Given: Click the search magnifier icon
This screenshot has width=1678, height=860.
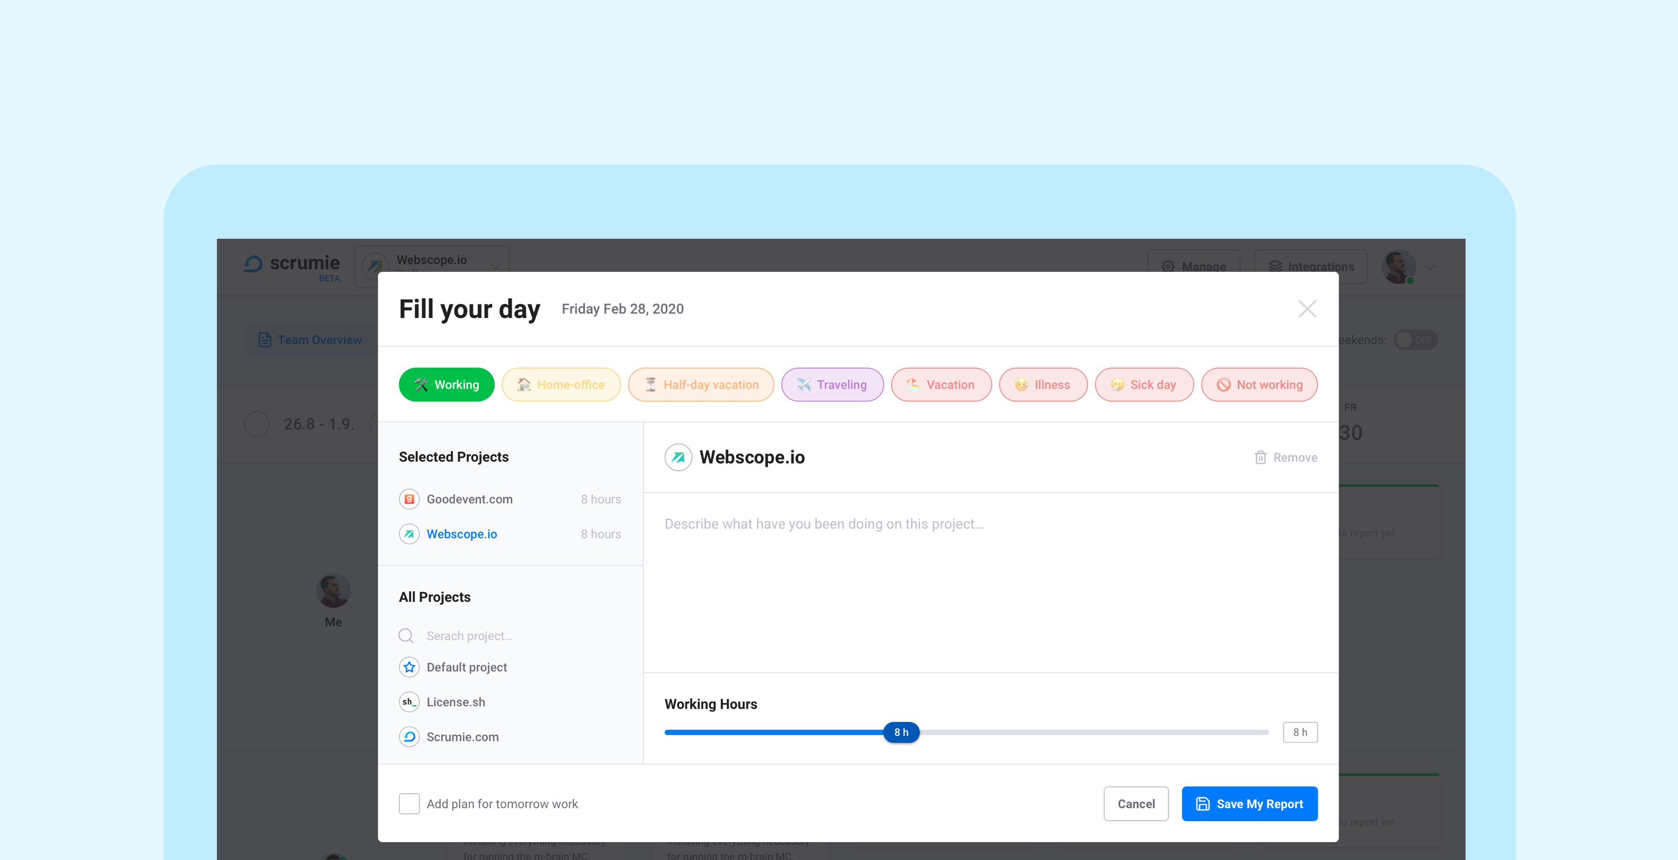Looking at the screenshot, I should (x=406, y=636).
